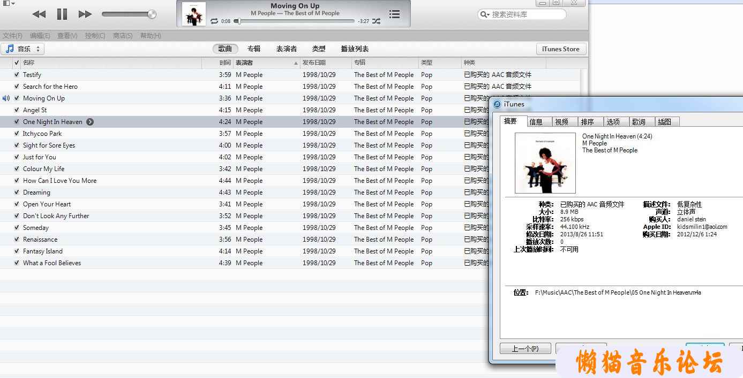Uncheck the Search for the Hero checkbox
The image size is (743, 378).
click(x=17, y=87)
